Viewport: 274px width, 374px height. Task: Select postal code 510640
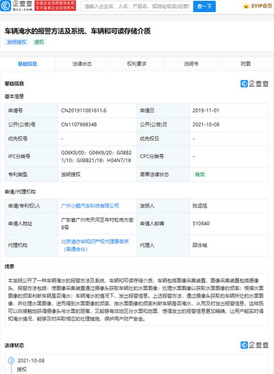(x=201, y=224)
